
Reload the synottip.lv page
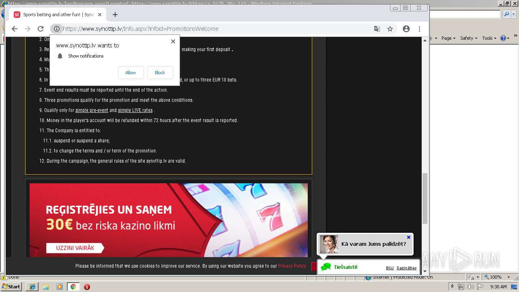[x=41, y=29]
